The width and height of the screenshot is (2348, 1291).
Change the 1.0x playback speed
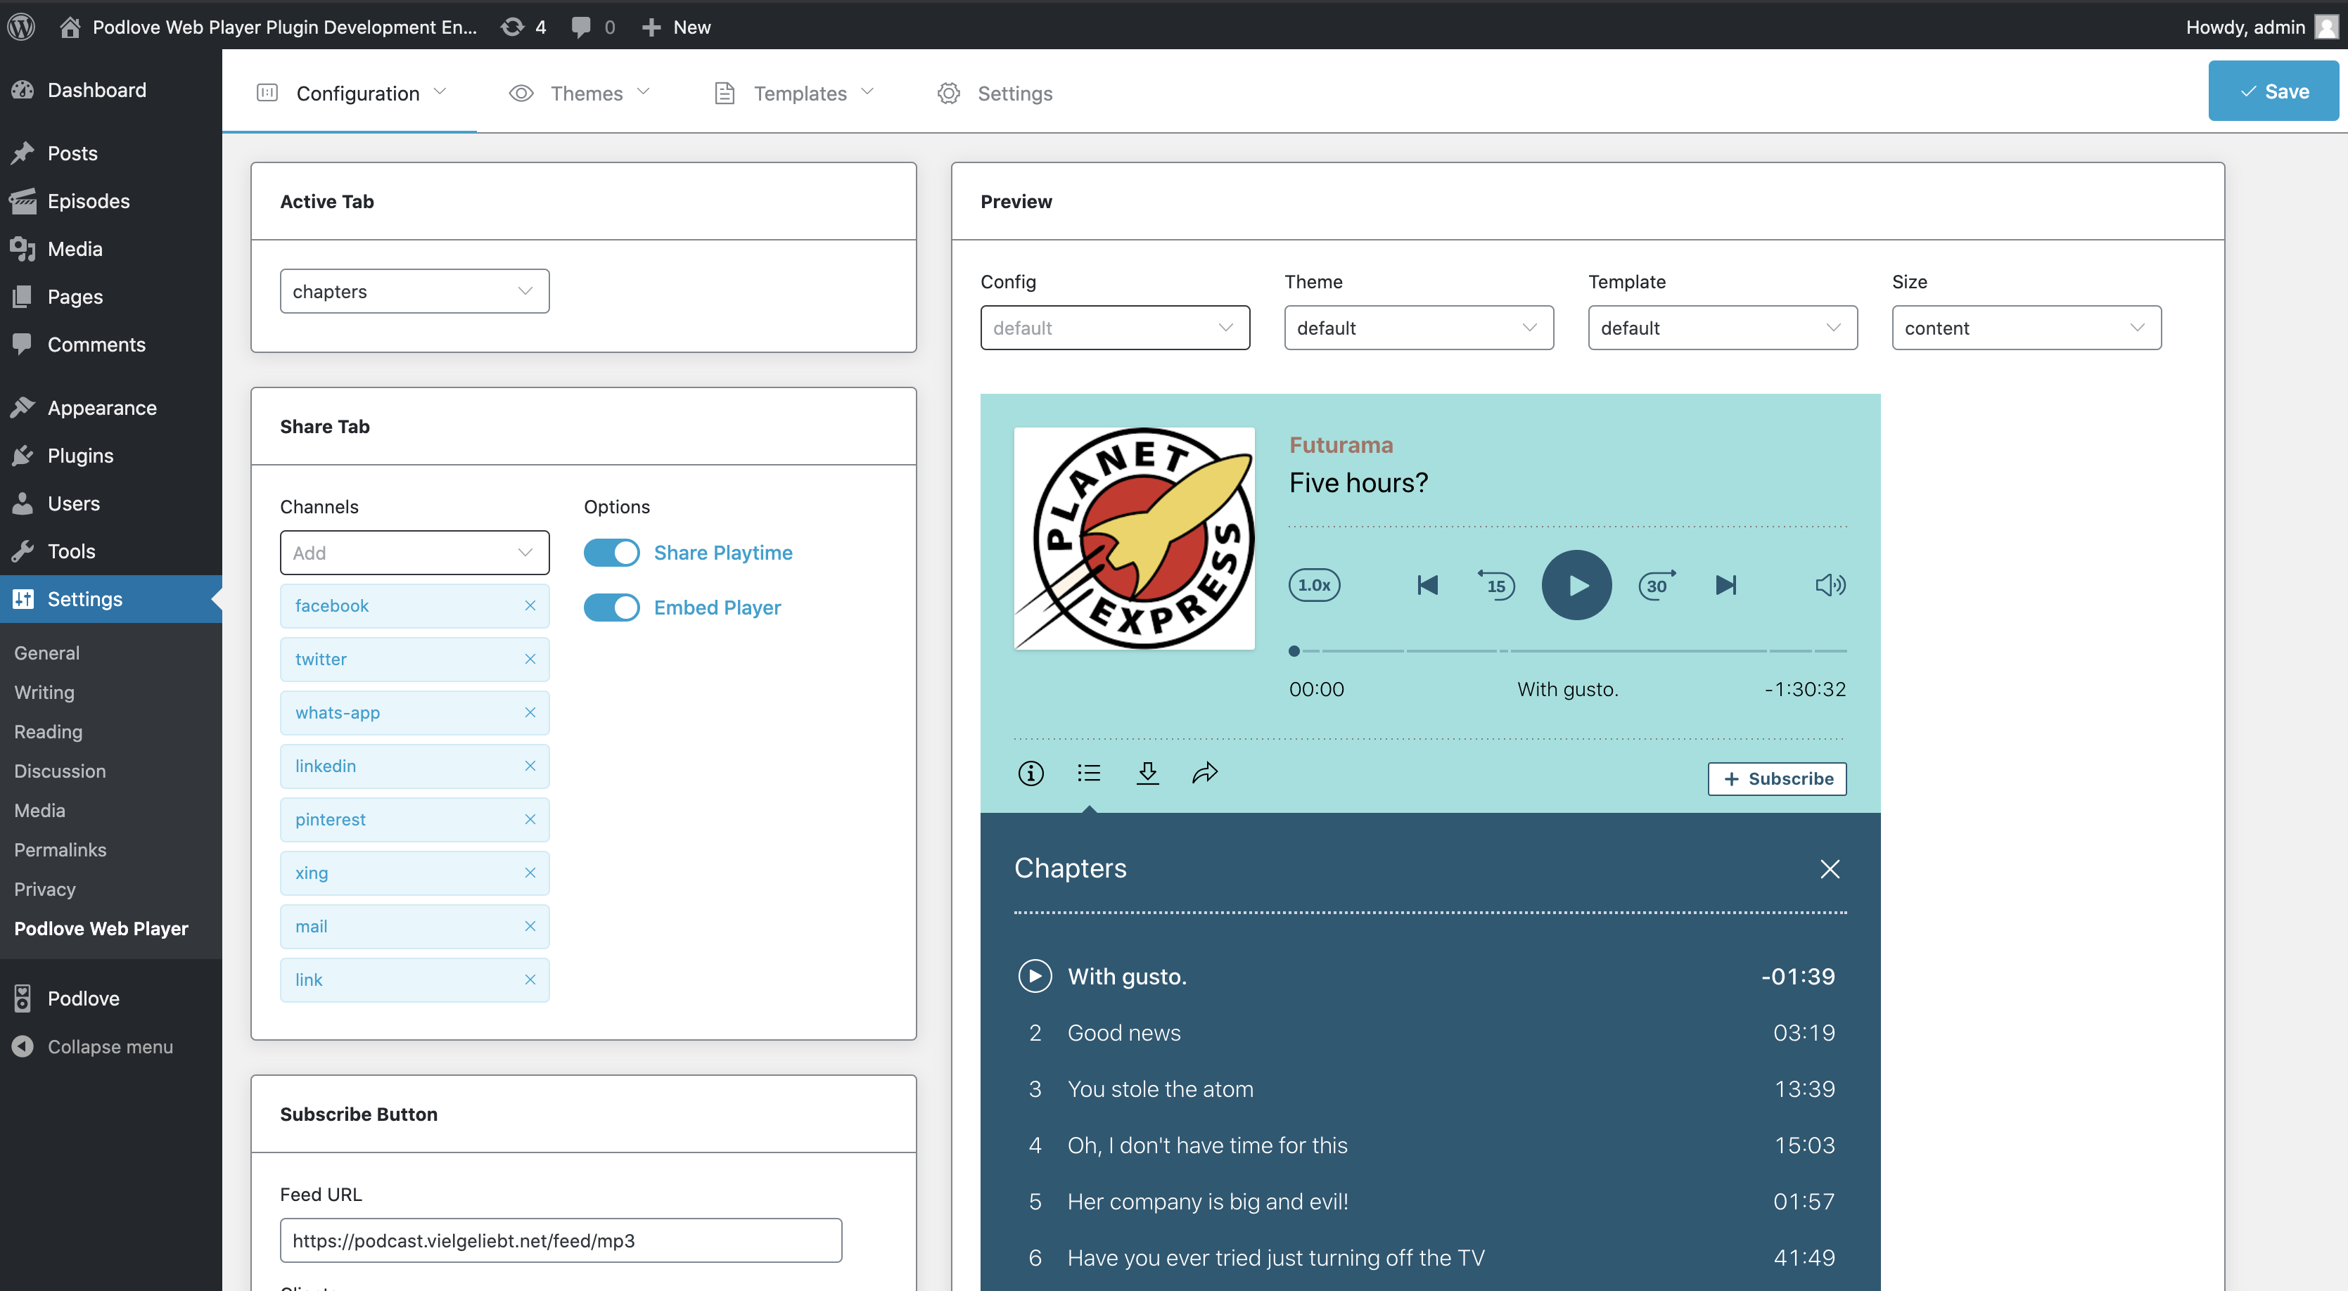[1315, 585]
